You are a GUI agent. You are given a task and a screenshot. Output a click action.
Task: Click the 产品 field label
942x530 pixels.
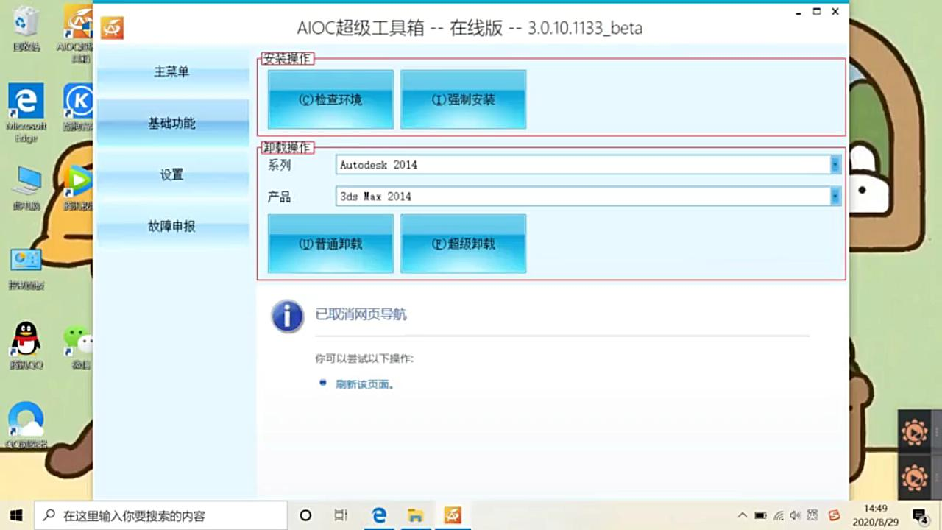pyautogui.click(x=280, y=197)
